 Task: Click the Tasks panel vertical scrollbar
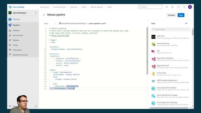(x=193, y=32)
